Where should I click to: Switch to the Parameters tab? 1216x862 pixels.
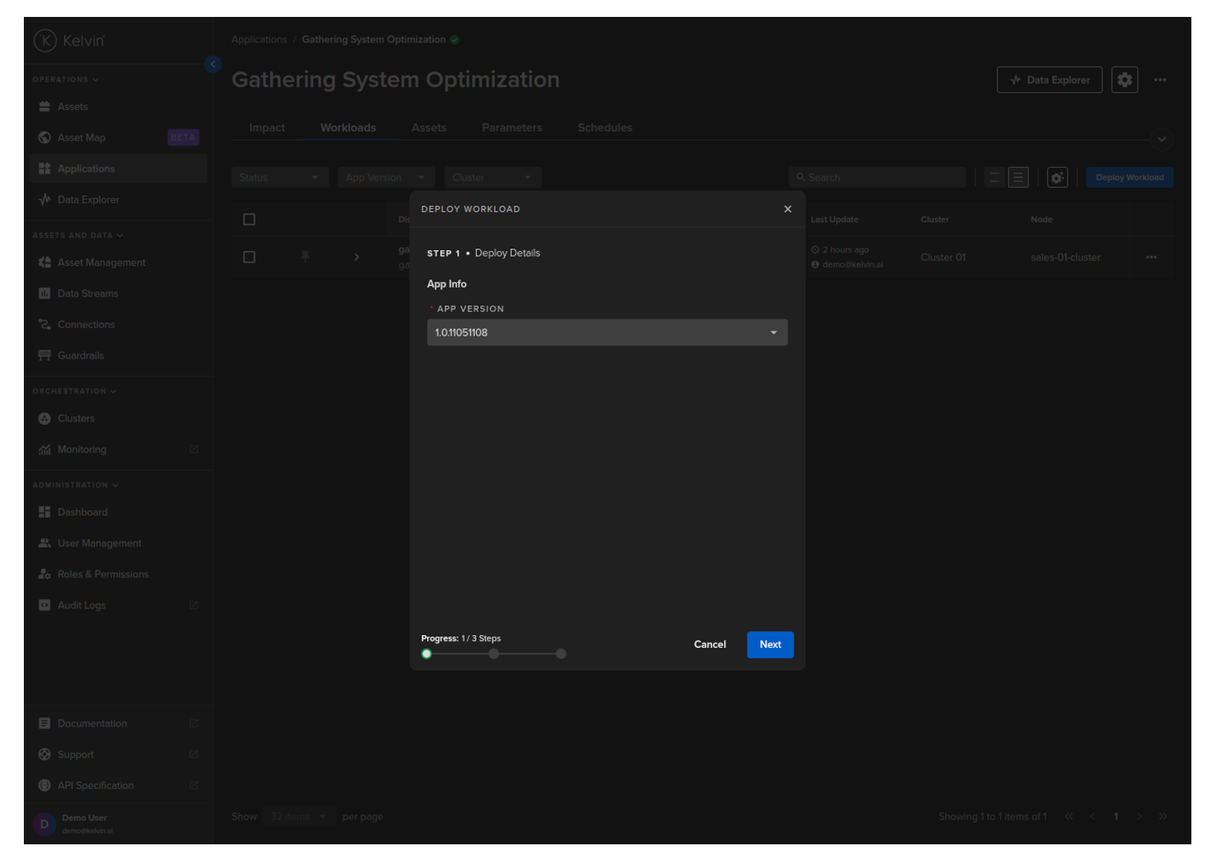coord(512,128)
